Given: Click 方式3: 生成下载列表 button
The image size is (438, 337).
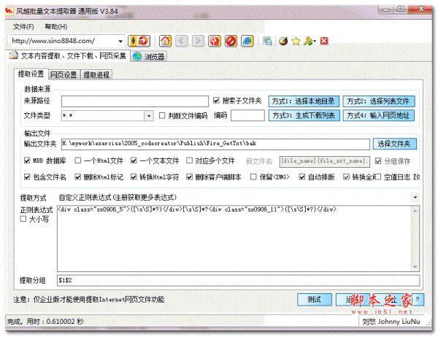Looking at the screenshot, I should pyautogui.click(x=304, y=115).
